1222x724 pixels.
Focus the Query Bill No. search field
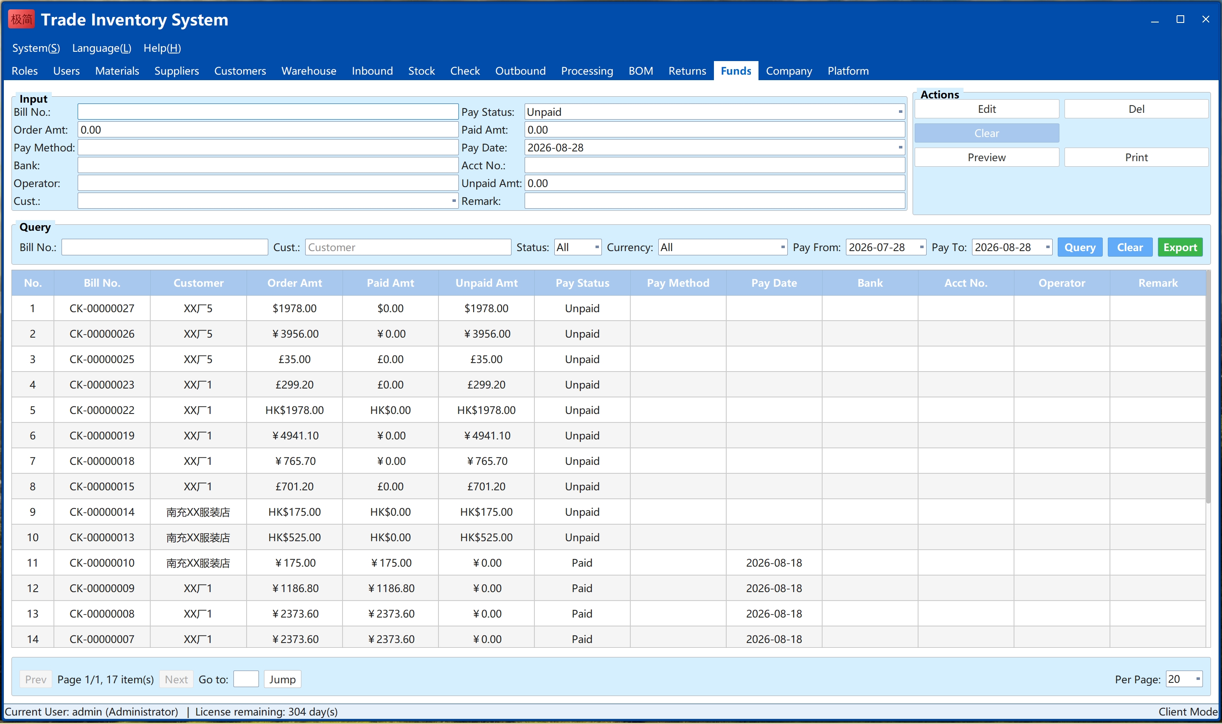(x=165, y=247)
